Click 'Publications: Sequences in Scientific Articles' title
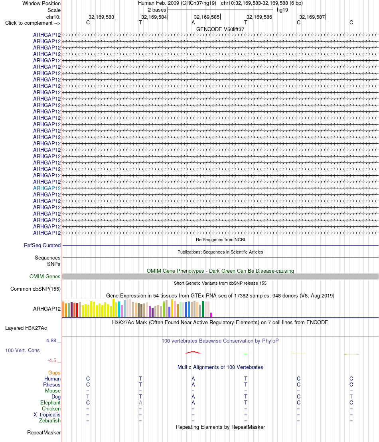 (x=220, y=252)
